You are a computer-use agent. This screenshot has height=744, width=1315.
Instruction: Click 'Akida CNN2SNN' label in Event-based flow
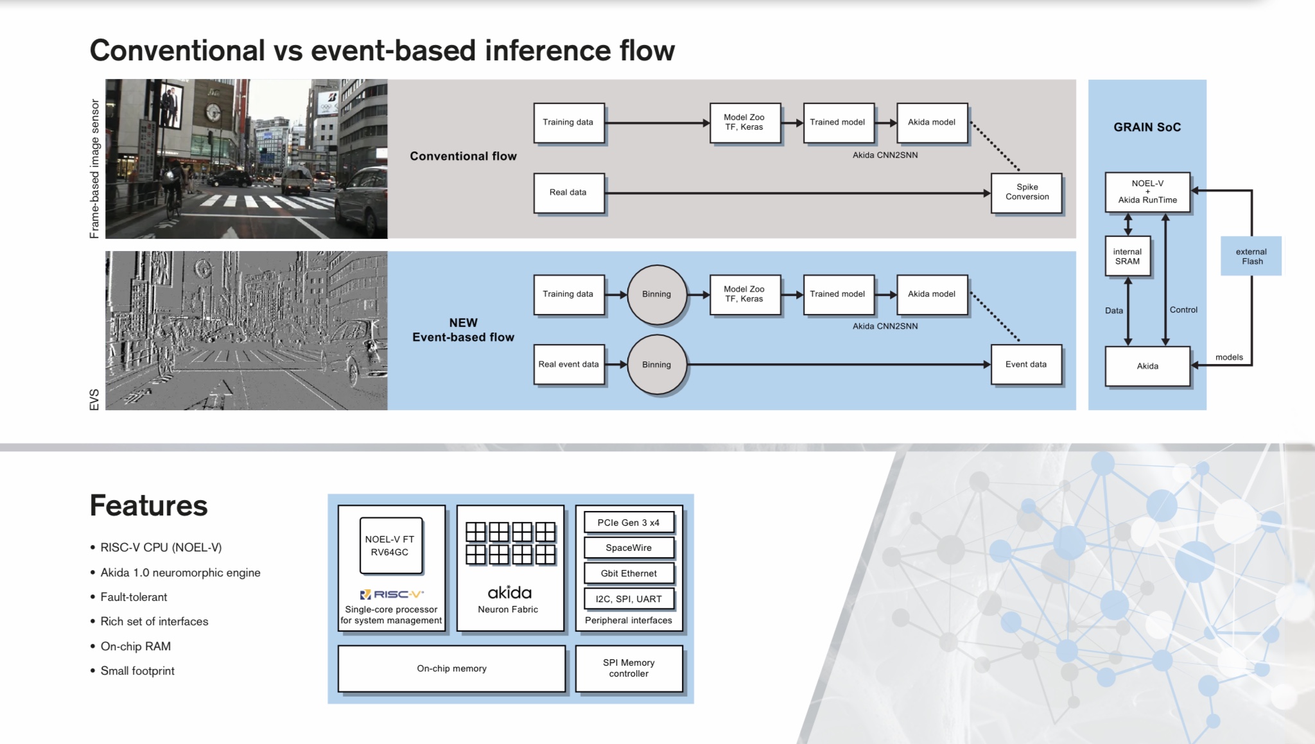point(885,327)
